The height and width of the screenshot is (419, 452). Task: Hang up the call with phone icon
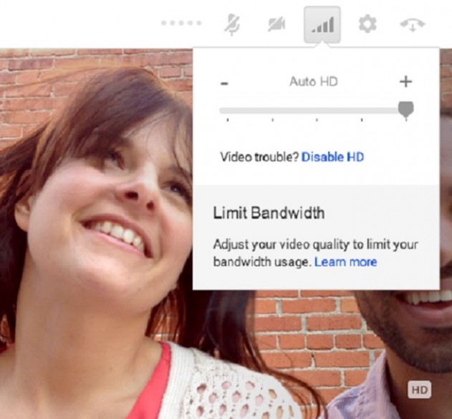tap(413, 24)
